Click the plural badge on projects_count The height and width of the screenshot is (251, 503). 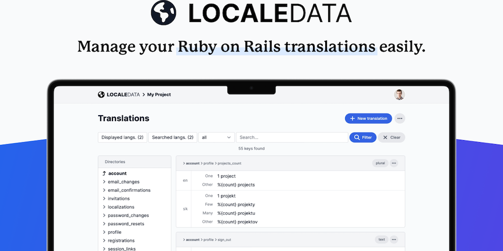pos(380,163)
